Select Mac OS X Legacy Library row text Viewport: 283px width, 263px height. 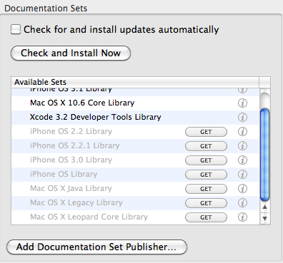(76, 202)
